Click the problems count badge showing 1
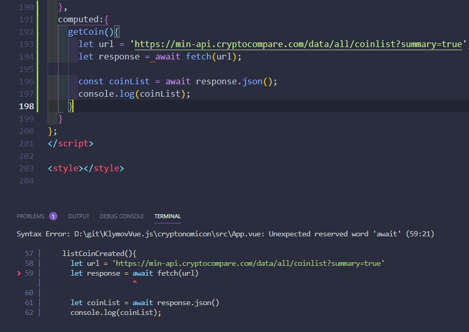The width and height of the screenshot is (469, 332). tap(53, 216)
